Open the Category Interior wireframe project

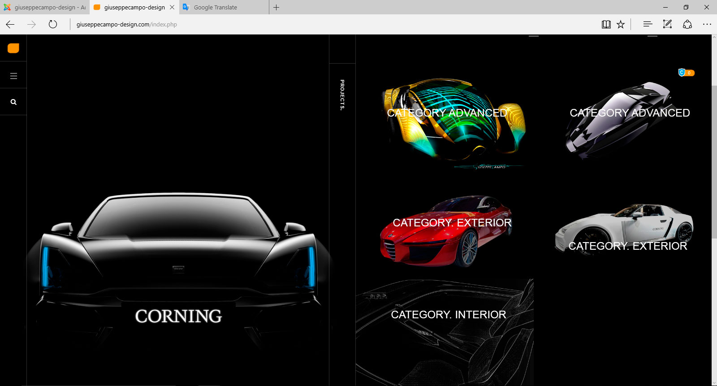click(x=445, y=332)
